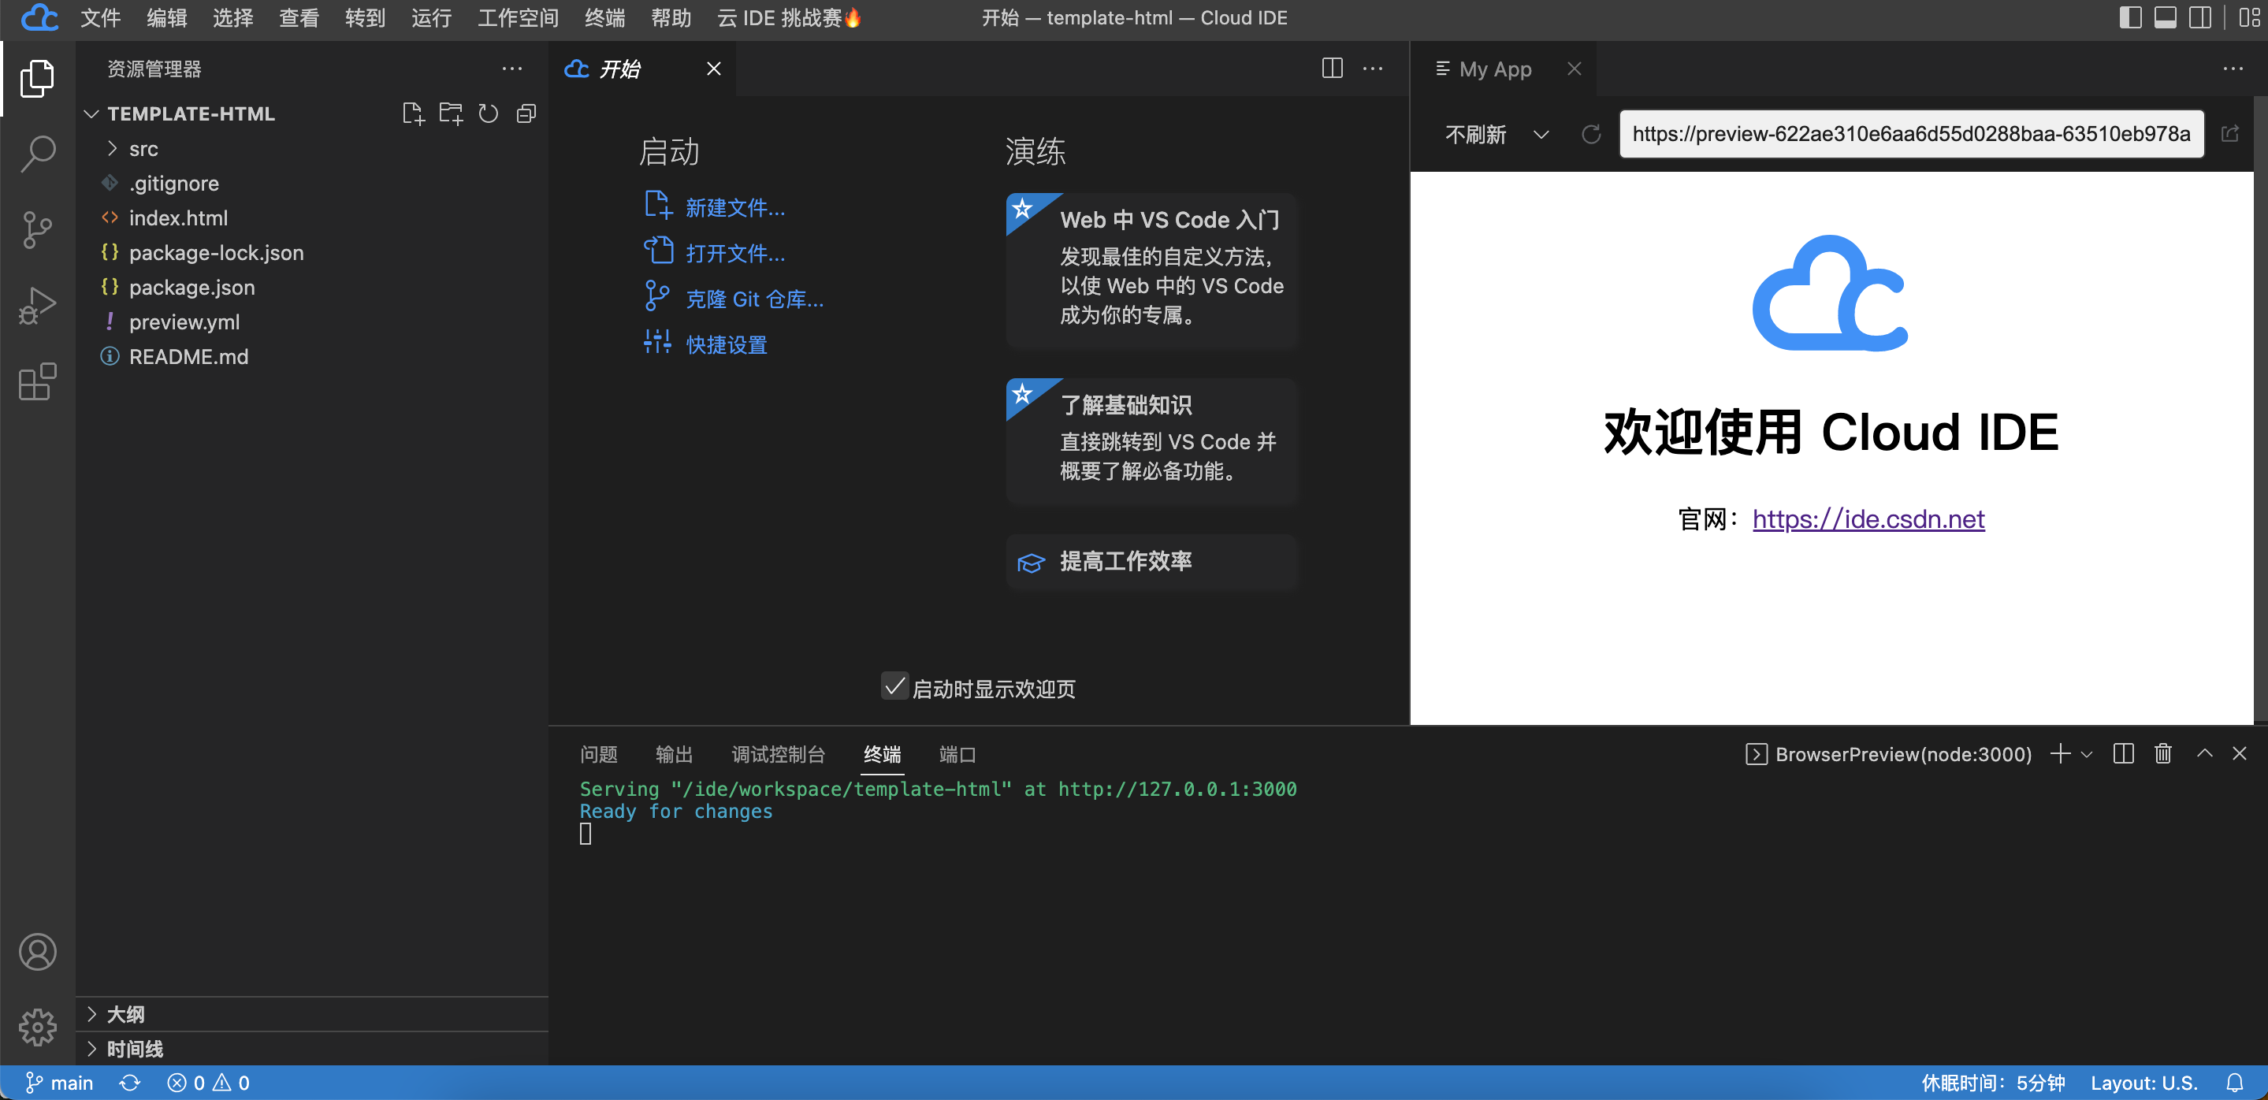This screenshot has width=2268, height=1100.
Task: Open the Search view in activity bar
Action: point(37,154)
